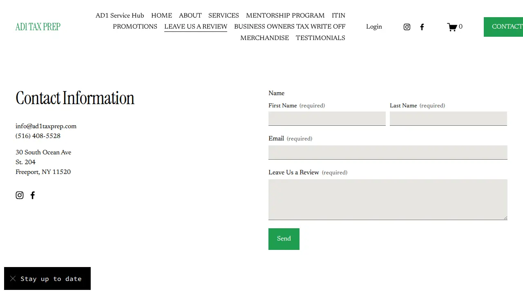Click the Leave Us a Review textarea
Screen dimensions: 523x294
(388, 200)
